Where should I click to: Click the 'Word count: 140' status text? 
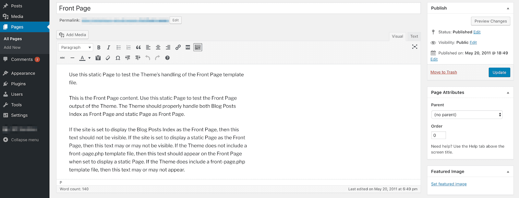[74, 189]
